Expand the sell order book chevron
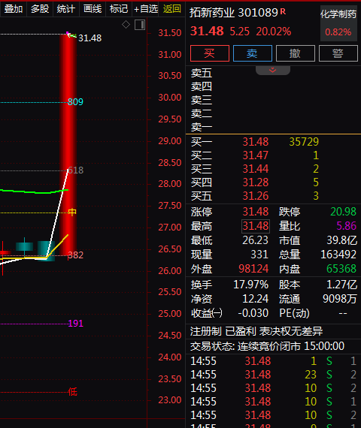 click(x=273, y=70)
